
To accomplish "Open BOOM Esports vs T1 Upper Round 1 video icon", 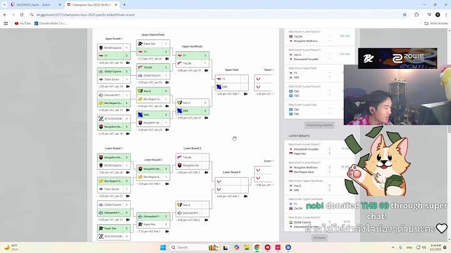I will pyautogui.click(x=128, y=63).
